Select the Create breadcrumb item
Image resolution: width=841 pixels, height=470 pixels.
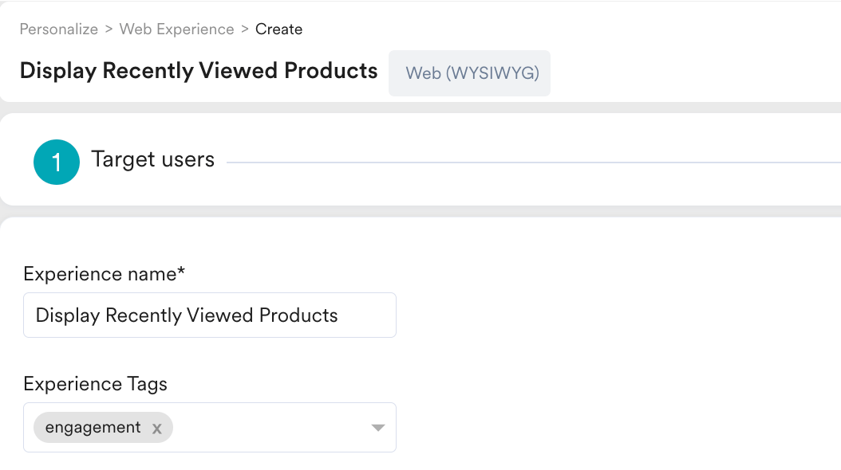click(279, 29)
